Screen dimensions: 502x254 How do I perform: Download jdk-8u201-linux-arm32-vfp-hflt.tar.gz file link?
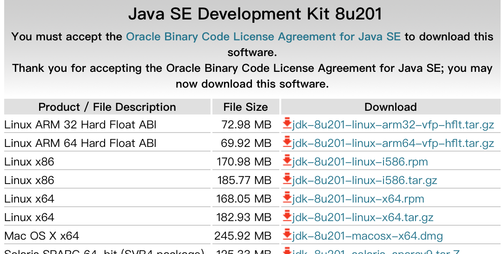point(393,125)
